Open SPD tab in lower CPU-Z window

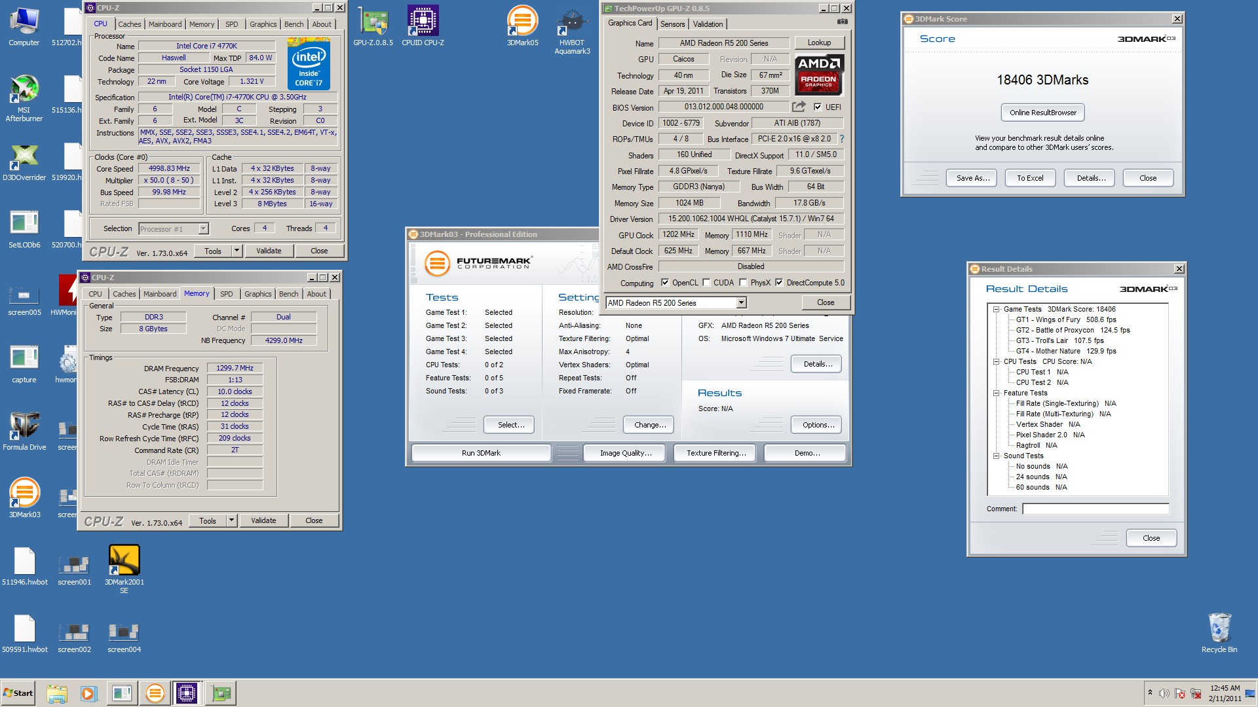point(227,294)
